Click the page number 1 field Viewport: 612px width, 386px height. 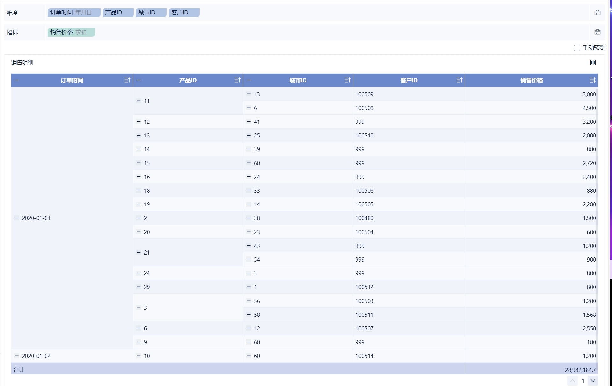pos(583,381)
